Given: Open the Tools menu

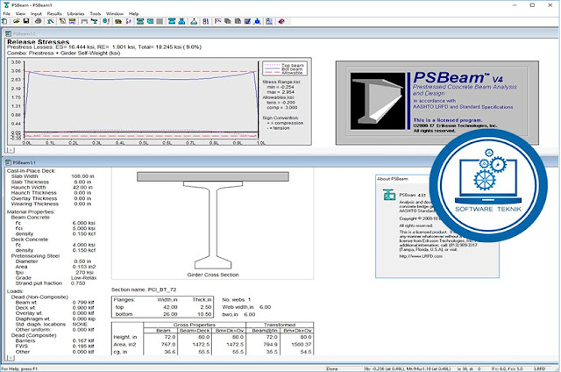Looking at the screenshot, I should point(96,14).
